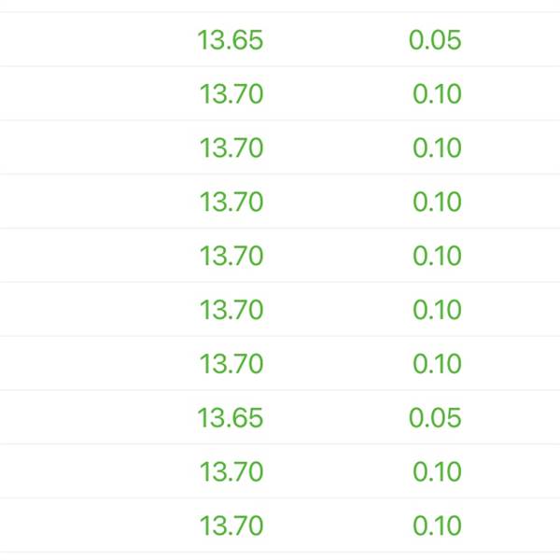Select the 13.70 price in the last row
Image resolution: width=560 pixels, height=560 pixels.
coord(231,525)
